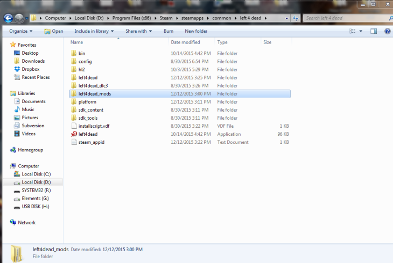Select the installscript.vdf file icon

coord(74,126)
